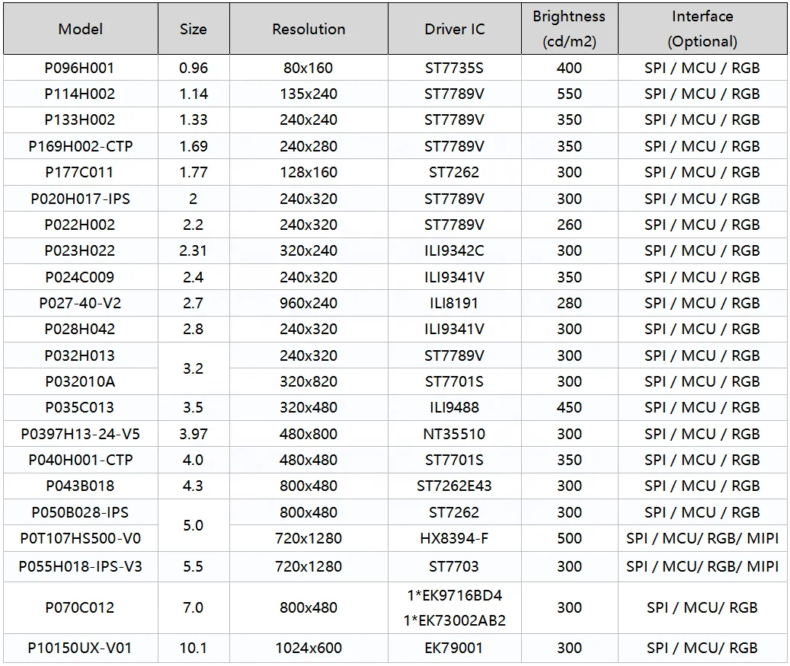Select the HX8394-F driver IC cell
Image resolution: width=790 pixels, height=666 pixels.
coord(453,538)
